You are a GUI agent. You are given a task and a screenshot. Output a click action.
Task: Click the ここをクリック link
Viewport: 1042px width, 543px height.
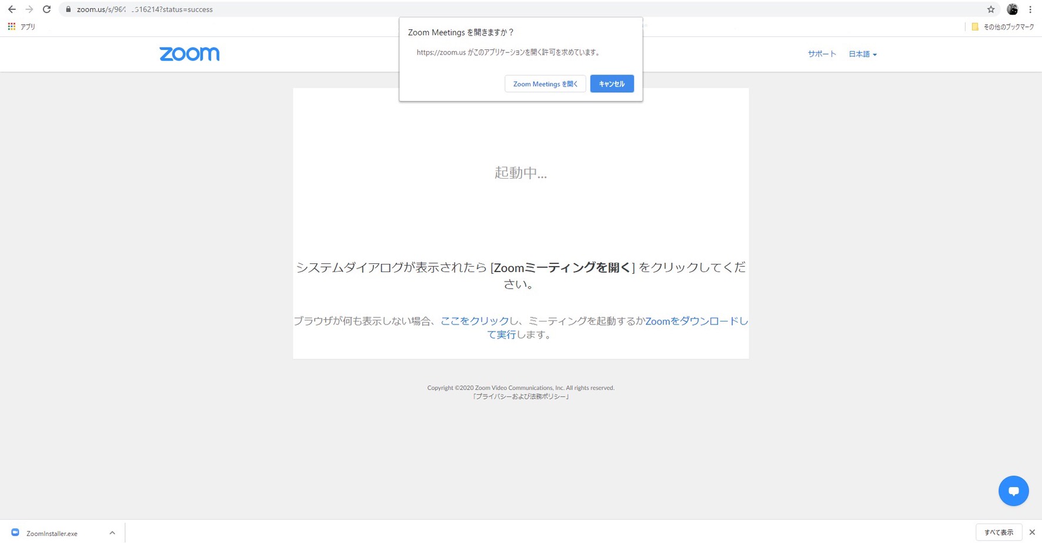pyautogui.click(x=475, y=321)
